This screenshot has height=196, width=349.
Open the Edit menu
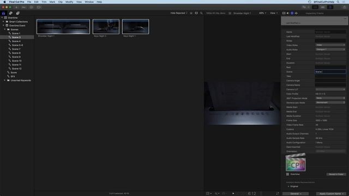click(x=37, y=2)
